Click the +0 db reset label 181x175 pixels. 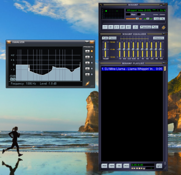[x=112, y=50]
